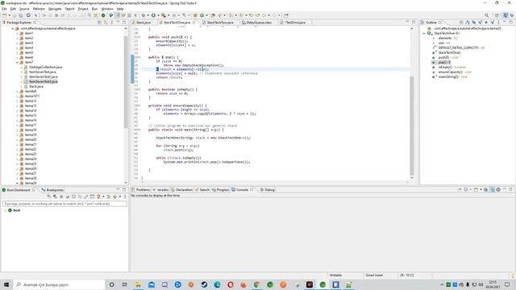
Task: Toggle Hide Local Types in Outline
Action: pyautogui.click(x=493, y=23)
